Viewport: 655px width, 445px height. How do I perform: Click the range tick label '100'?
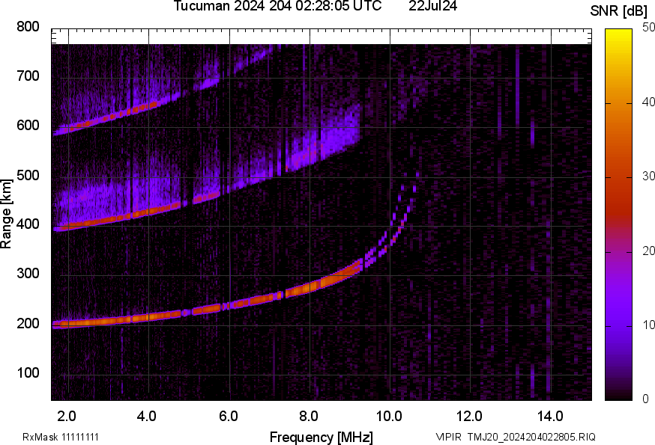pyautogui.click(x=28, y=372)
